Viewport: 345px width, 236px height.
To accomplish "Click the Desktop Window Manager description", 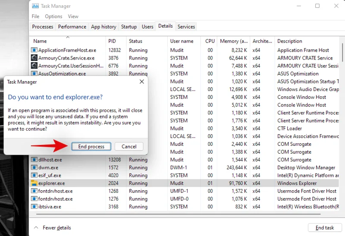I will point(306,167).
